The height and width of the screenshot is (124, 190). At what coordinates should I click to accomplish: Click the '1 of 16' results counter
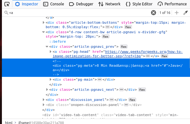pyautogui.click(x=165, y=13)
